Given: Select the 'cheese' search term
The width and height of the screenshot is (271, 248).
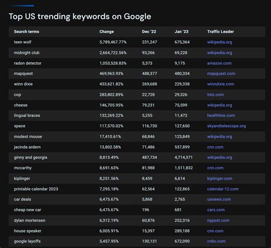Looking at the screenshot, I should pos(21,105).
